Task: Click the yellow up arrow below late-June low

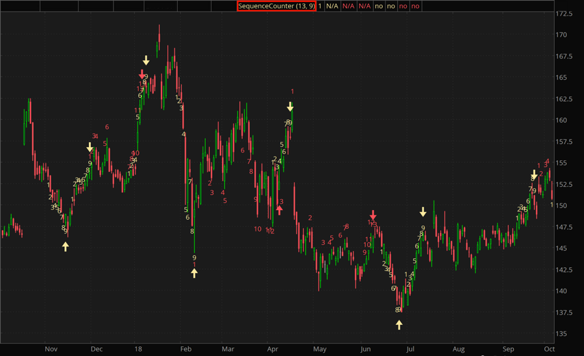Action: pyautogui.click(x=399, y=324)
